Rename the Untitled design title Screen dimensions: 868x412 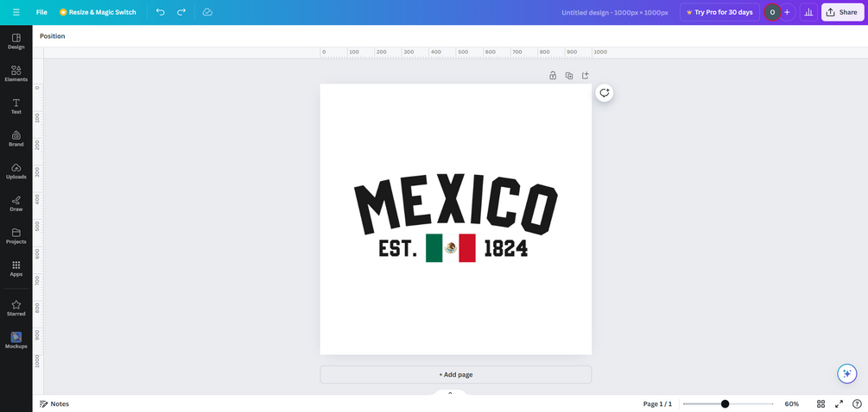pyautogui.click(x=614, y=12)
